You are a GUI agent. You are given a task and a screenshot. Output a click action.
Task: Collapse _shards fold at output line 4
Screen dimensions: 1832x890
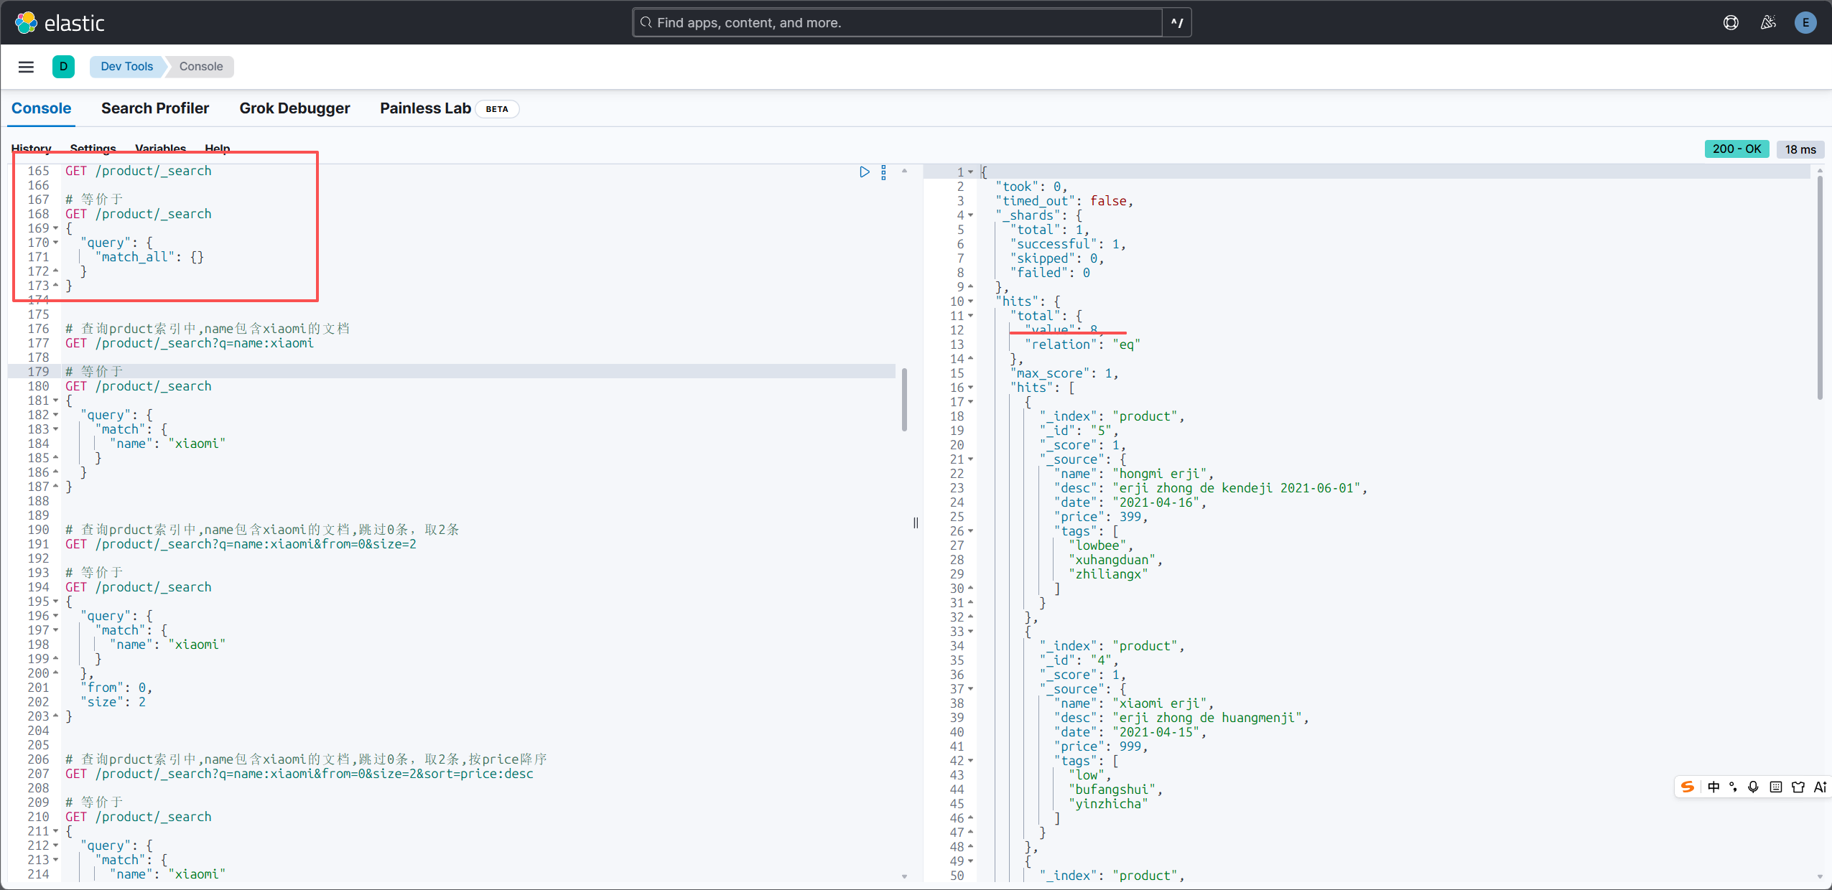(x=971, y=215)
